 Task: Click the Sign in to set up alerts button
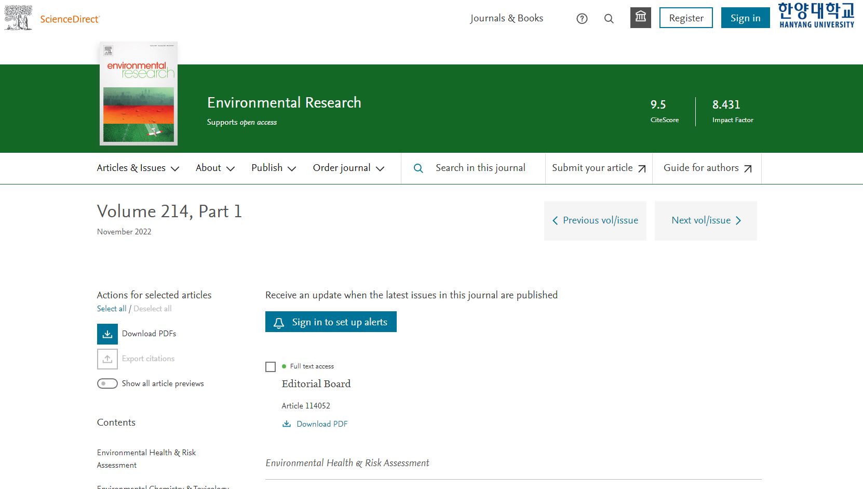coord(331,322)
